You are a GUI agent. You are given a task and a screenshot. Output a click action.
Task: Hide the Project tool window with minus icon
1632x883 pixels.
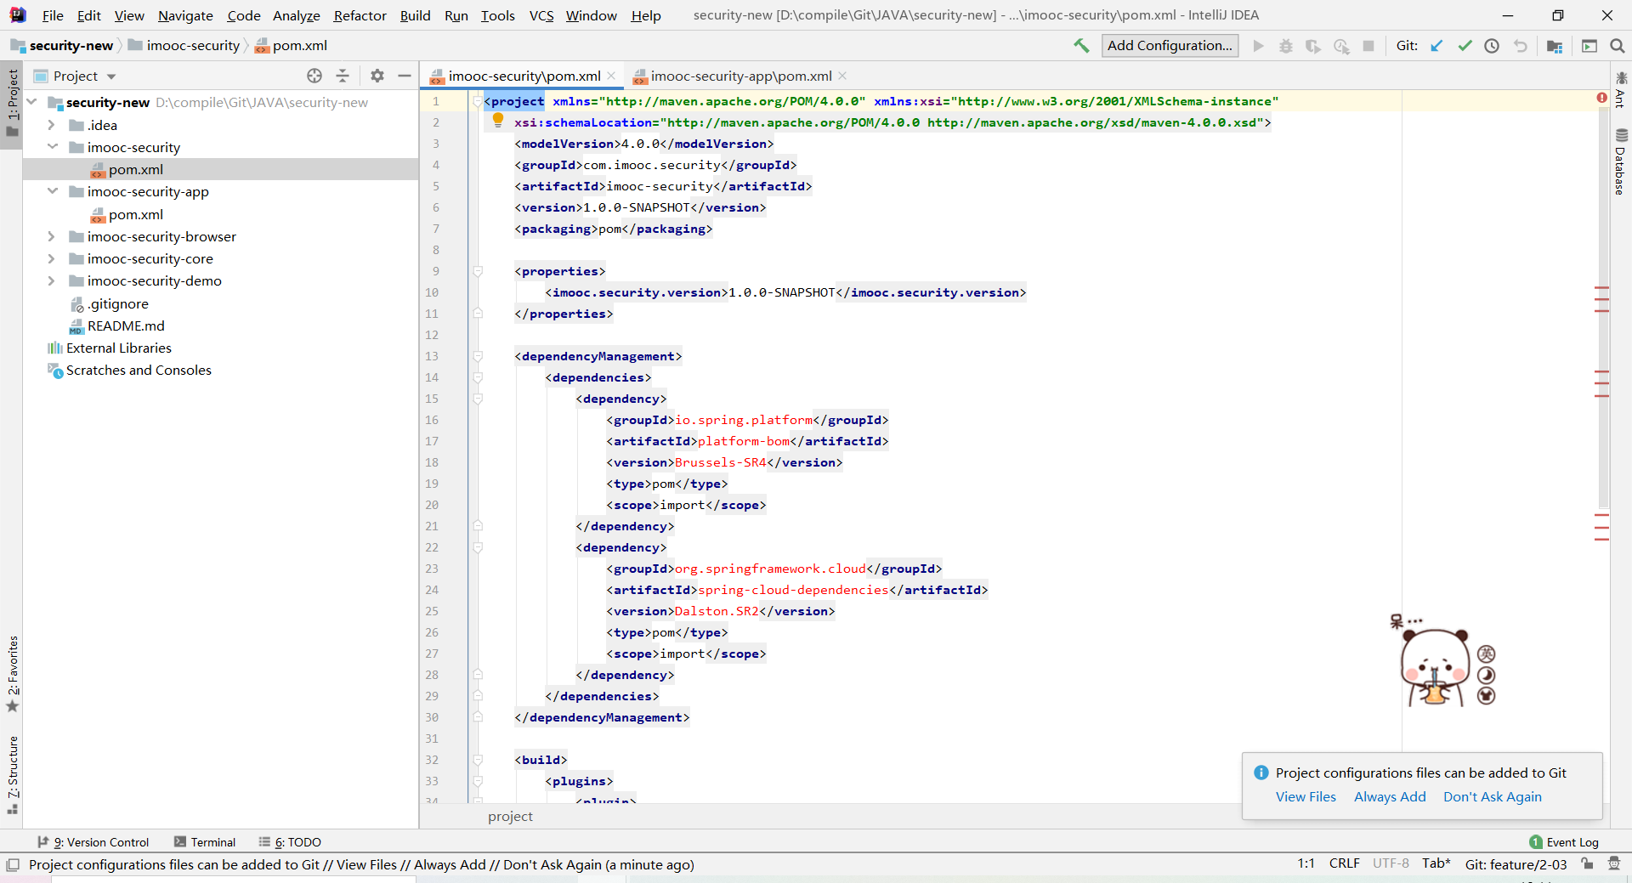click(x=405, y=76)
